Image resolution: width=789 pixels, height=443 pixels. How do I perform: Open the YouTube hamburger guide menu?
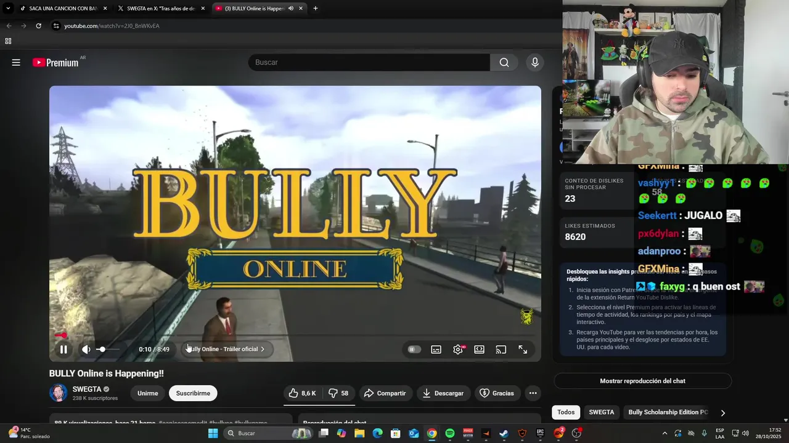16,62
